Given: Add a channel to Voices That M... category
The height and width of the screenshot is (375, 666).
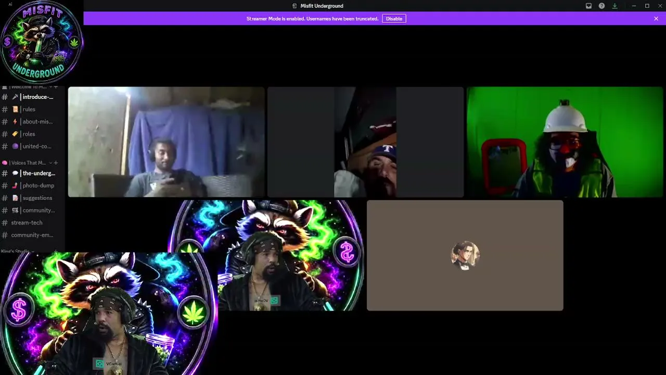Looking at the screenshot, I should [56, 163].
